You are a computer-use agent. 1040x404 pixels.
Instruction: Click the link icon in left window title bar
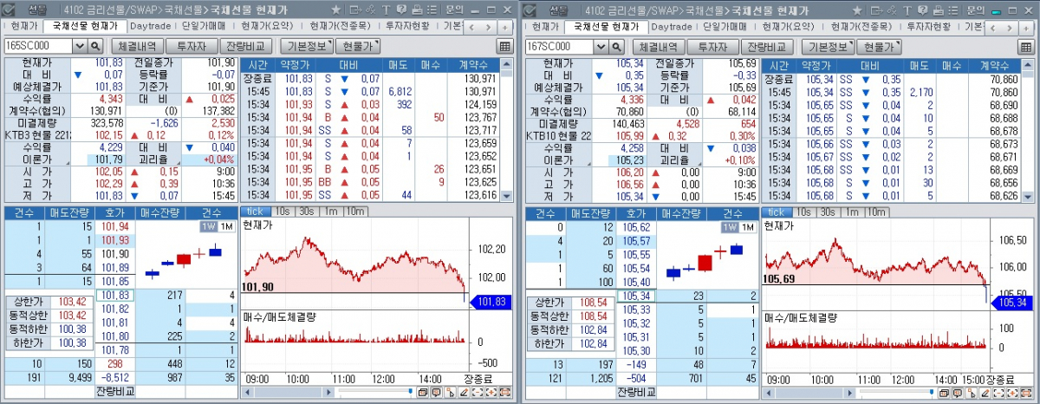(x=371, y=10)
